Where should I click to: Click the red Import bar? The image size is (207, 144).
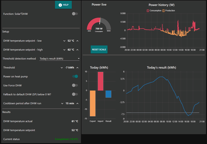coord(100,81)
